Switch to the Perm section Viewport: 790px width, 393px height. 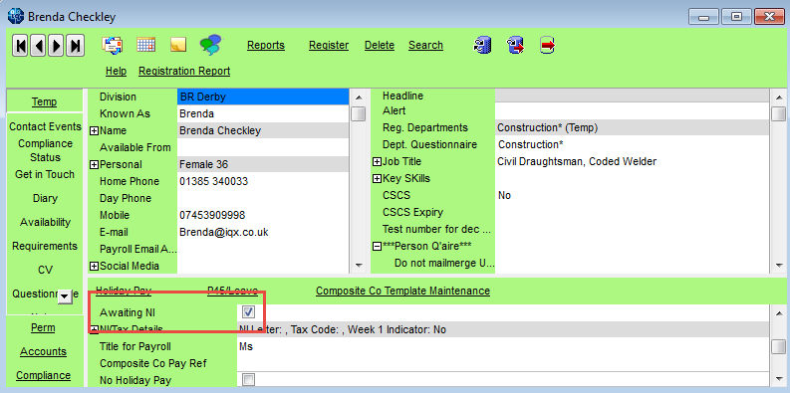[x=43, y=327]
